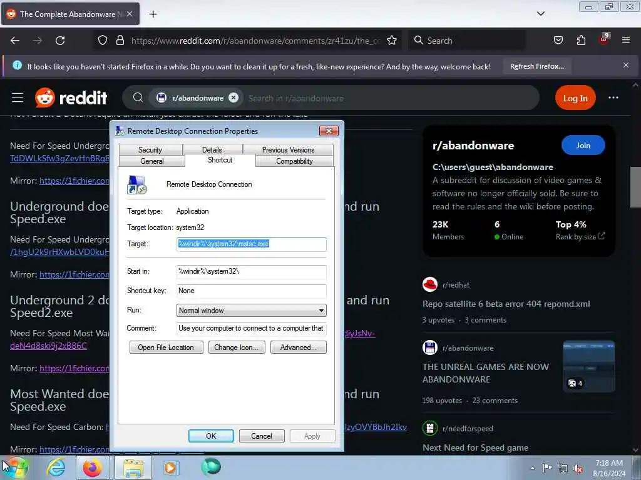Image resolution: width=641 pixels, height=480 pixels.
Task: List all tabs with the chevron
Action: (540, 14)
